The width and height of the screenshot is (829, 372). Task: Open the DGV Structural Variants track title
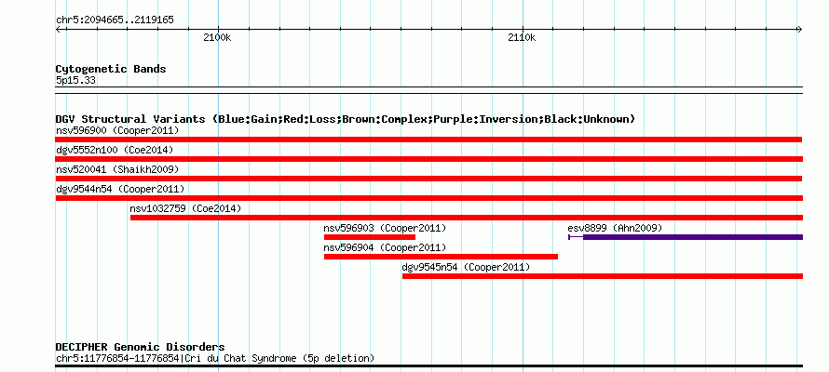point(346,119)
